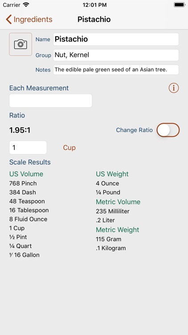Image resolution: width=188 pixels, height=335 pixels.
Task: Edit the Pistachio name field
Action: point(116,39)
